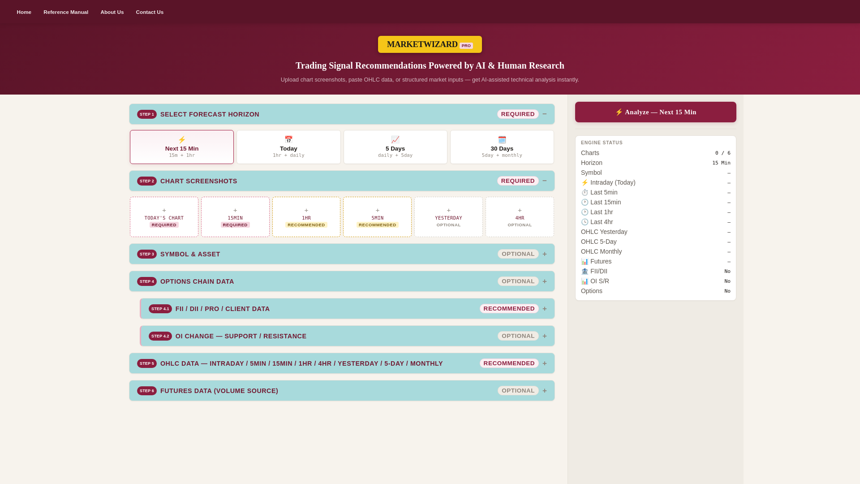Click the Charts 0 / 6 value
The width and height of the screenshot is (860, 484).
pyautogui.click(x=722, y=153)
